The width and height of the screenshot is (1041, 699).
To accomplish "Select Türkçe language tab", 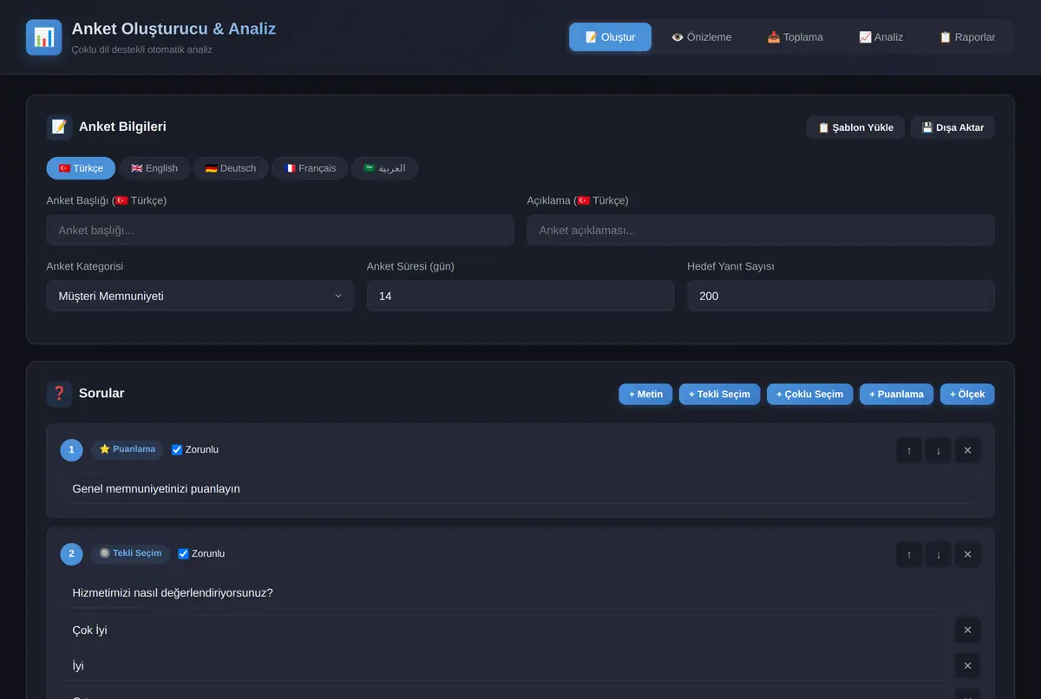I will click(x=81, y=168).
